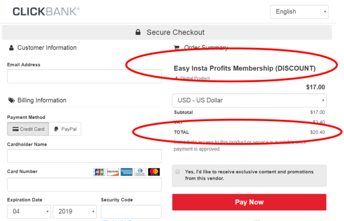Click the Customer Information person icon
Viewport: 344px width, 221px height.
(11, 48)
